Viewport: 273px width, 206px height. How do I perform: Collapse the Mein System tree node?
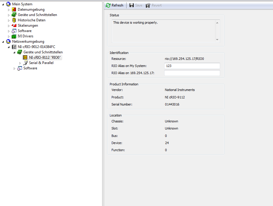point(3,4)
